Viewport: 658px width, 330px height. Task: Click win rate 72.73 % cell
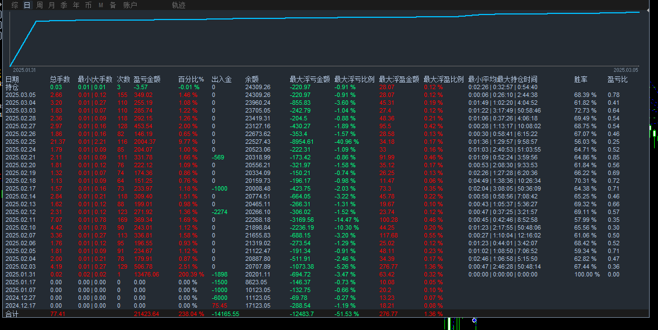tap(585, 111)
